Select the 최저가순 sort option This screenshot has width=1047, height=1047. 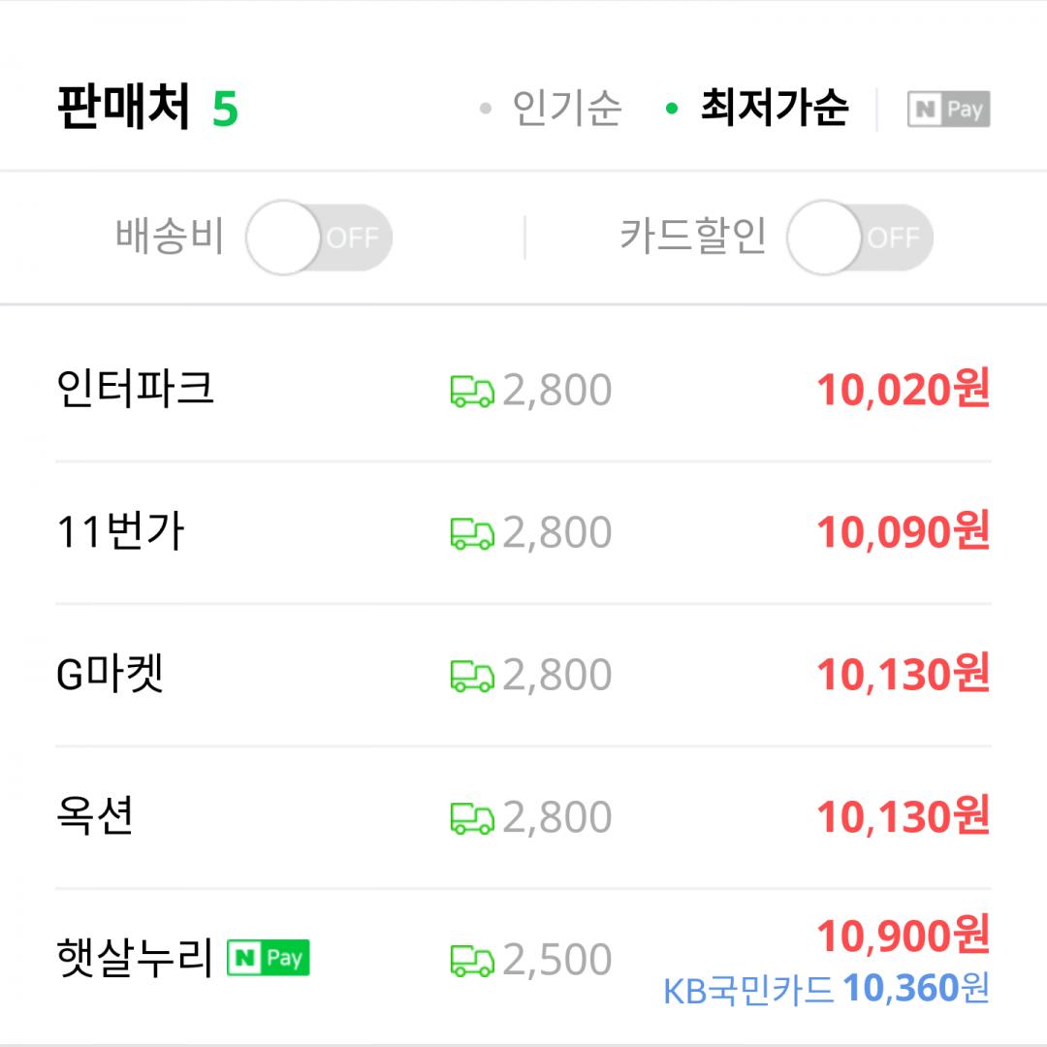[x=774, y=109]
